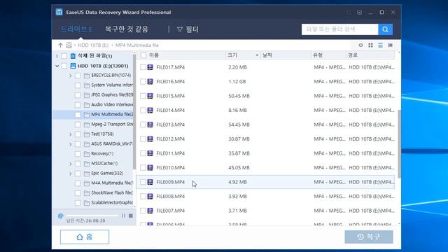Click the HDD 10TB drive icon in tree
The height and width of the screenshot is (252, 448).
click(73, 66)
